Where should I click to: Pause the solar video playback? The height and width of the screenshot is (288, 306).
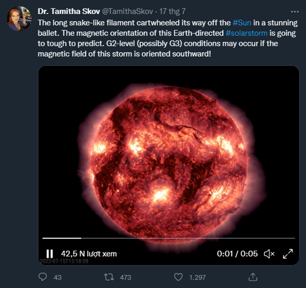[49, 254]
